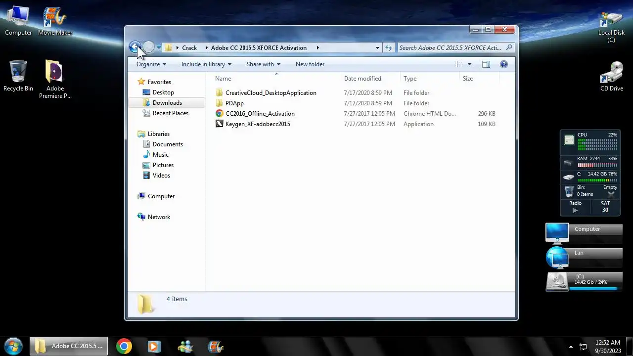Image resolution: width=633 pixels, height=356 pixels.
Task: Go back using the Explorer back arrow
Action: [x=135, y=47]
